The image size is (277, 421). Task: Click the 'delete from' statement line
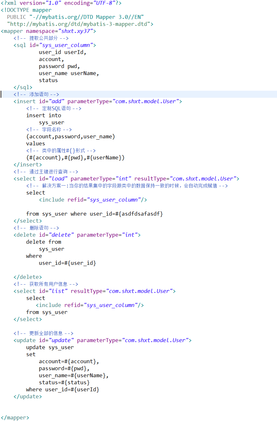click(44, 242)
